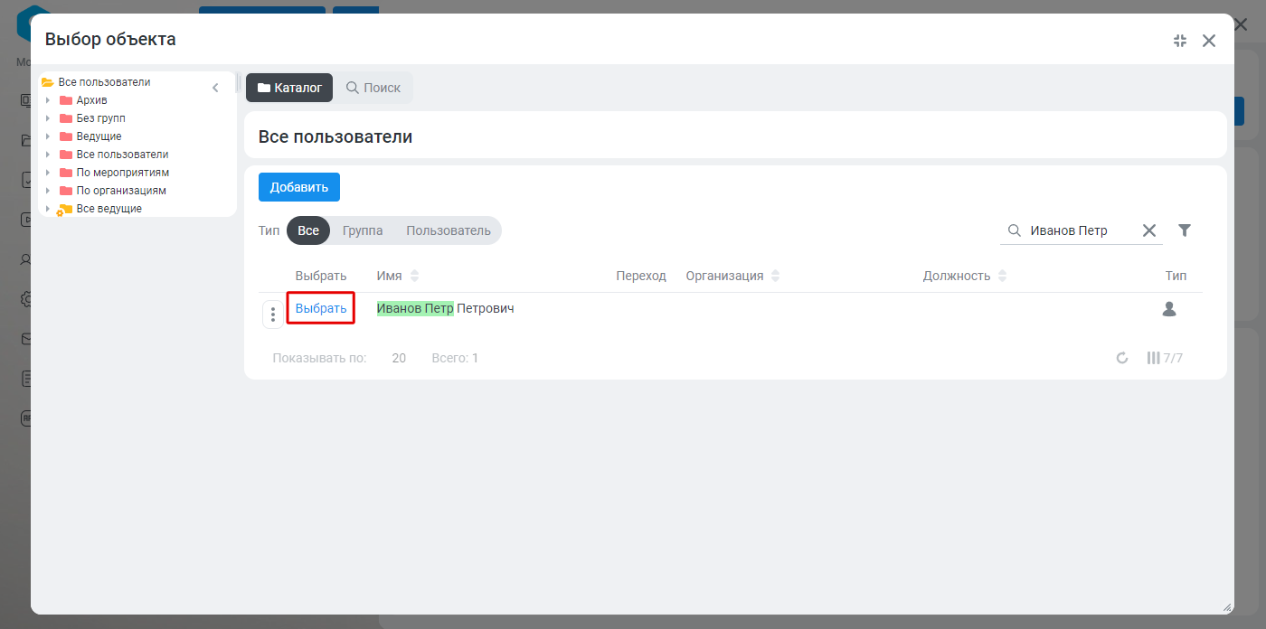Sort the list by Должность column
Viewport: 1266px width, 629px height.
point(1002,276)
